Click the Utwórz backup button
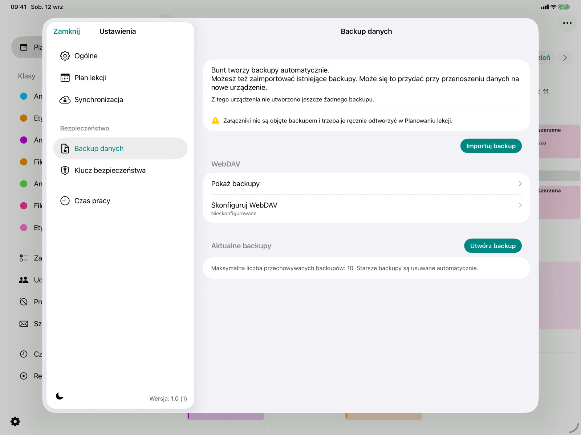 [x=493, y=246]
